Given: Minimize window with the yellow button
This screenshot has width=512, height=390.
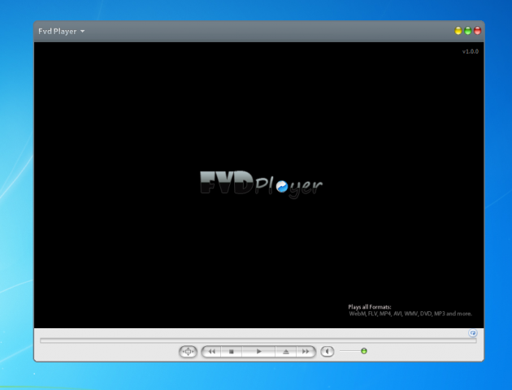Looking at the screenshot, I should click(458, 31).
